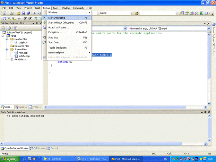Pin Solution Explorer with auto-hide pushpin
Viewport: 216px width, 162px height.
(37, 23)
